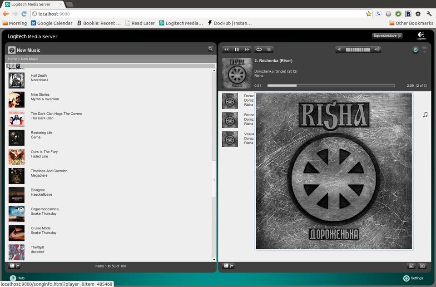The width and height of the screenshot is (436, 287).
Task: Toggle shuffle mode in the player
Action: point(269,49)
